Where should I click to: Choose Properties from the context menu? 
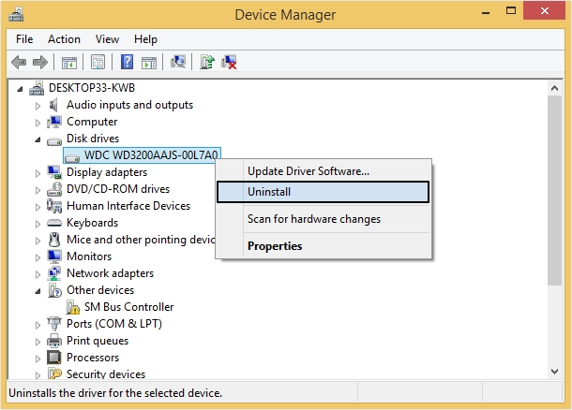click(323, 246)
